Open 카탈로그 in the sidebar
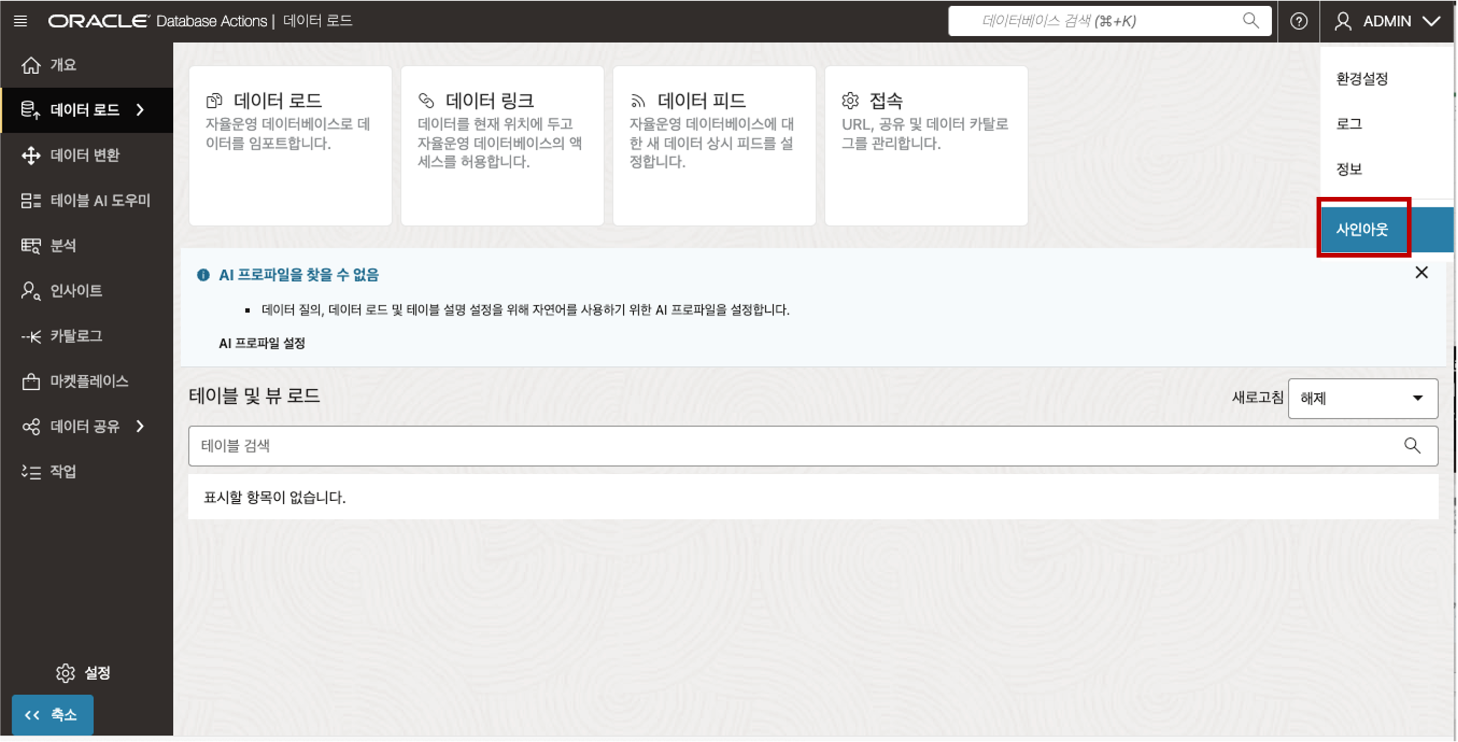Screen dimensions: 1458x742 coord(76,336)
